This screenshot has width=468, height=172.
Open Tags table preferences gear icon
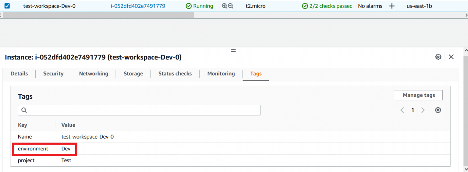click(x=438, y=110)
